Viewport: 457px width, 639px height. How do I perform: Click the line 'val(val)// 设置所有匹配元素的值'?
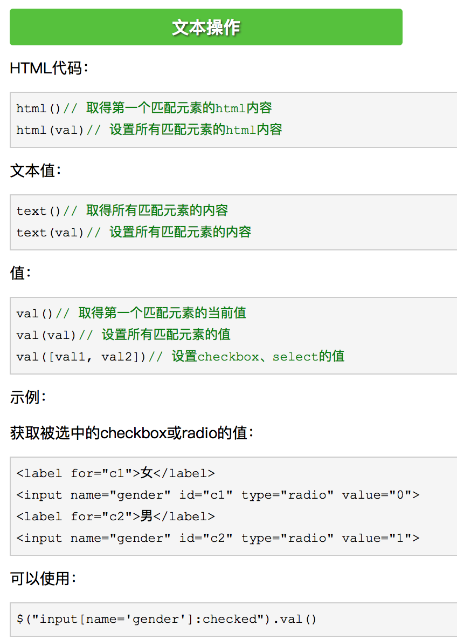tap(123, 335)
